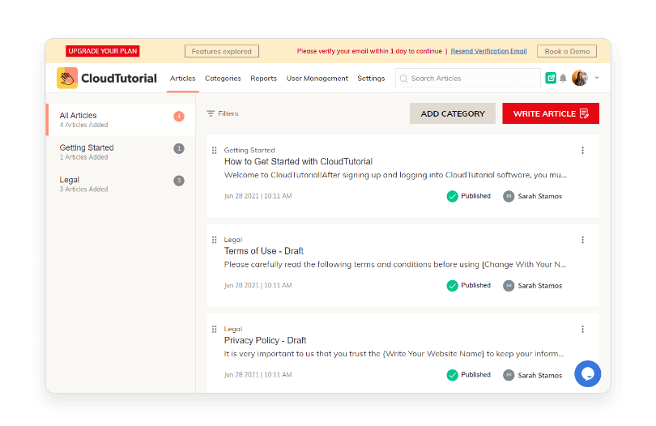Click the Features explored button
656x426 pixels.
click(222, 51)
